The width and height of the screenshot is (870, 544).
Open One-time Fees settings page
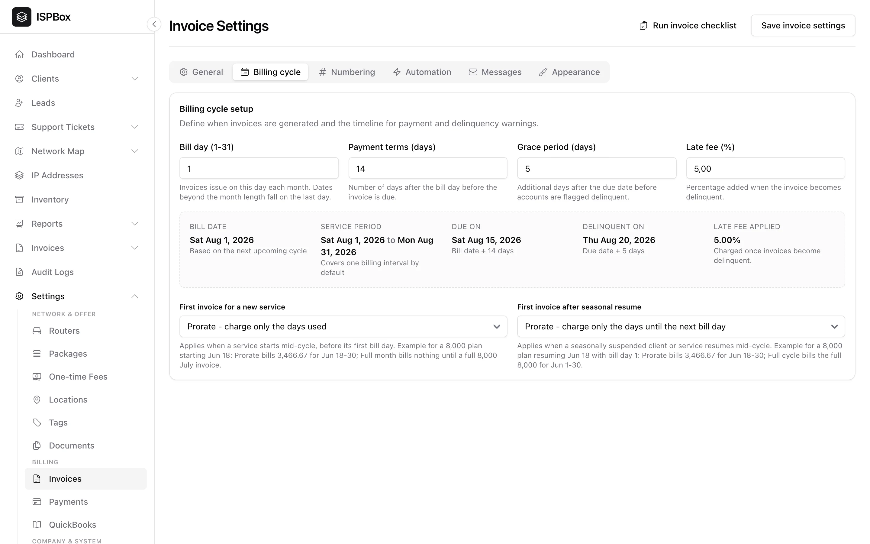point(85,377)
